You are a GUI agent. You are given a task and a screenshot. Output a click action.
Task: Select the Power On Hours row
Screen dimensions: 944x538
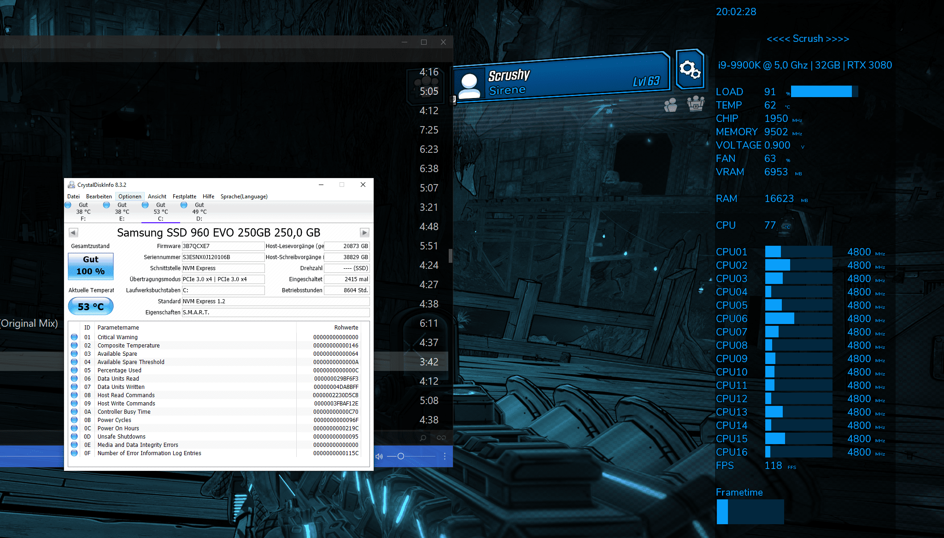[215, 428]
